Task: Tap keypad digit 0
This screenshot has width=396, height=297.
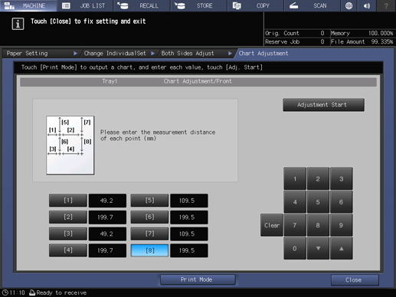Action: pos(295,248)
